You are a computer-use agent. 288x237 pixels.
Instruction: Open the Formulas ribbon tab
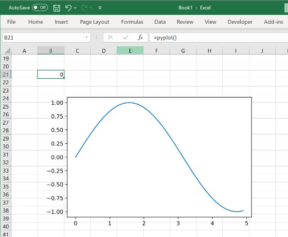tap(132, 22)
